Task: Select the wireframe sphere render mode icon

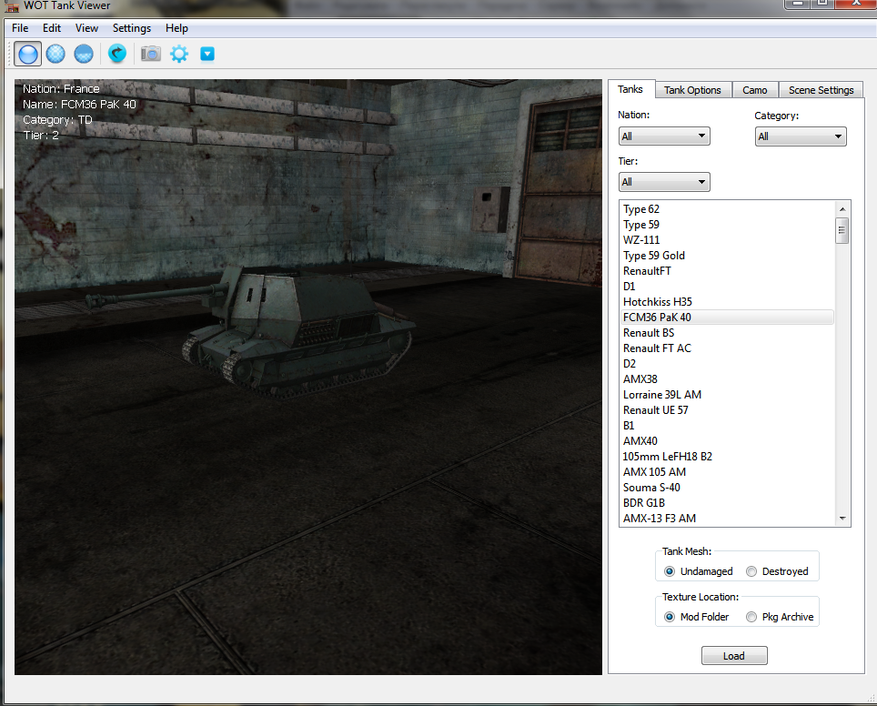Action: (x=56, y=54)
